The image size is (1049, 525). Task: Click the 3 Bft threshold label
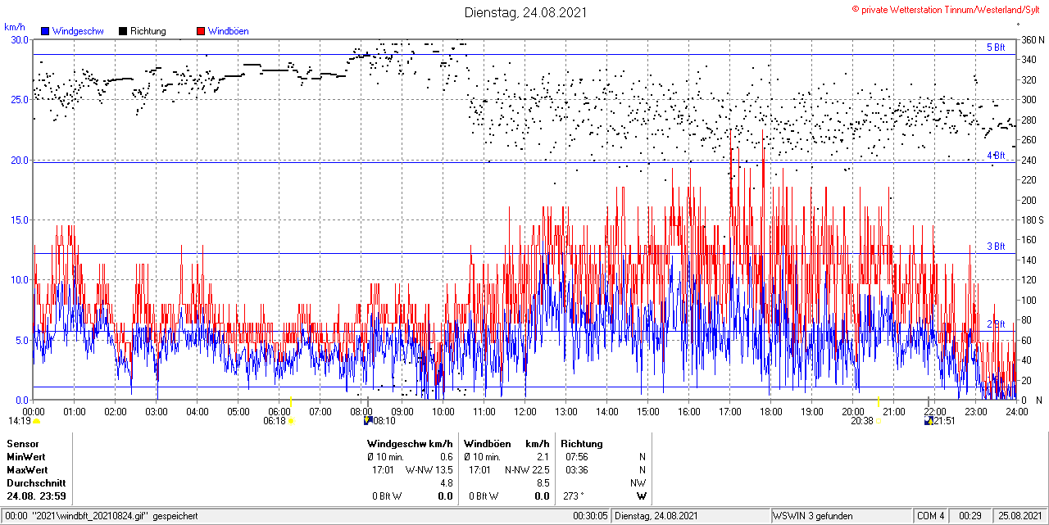point(996,247)
